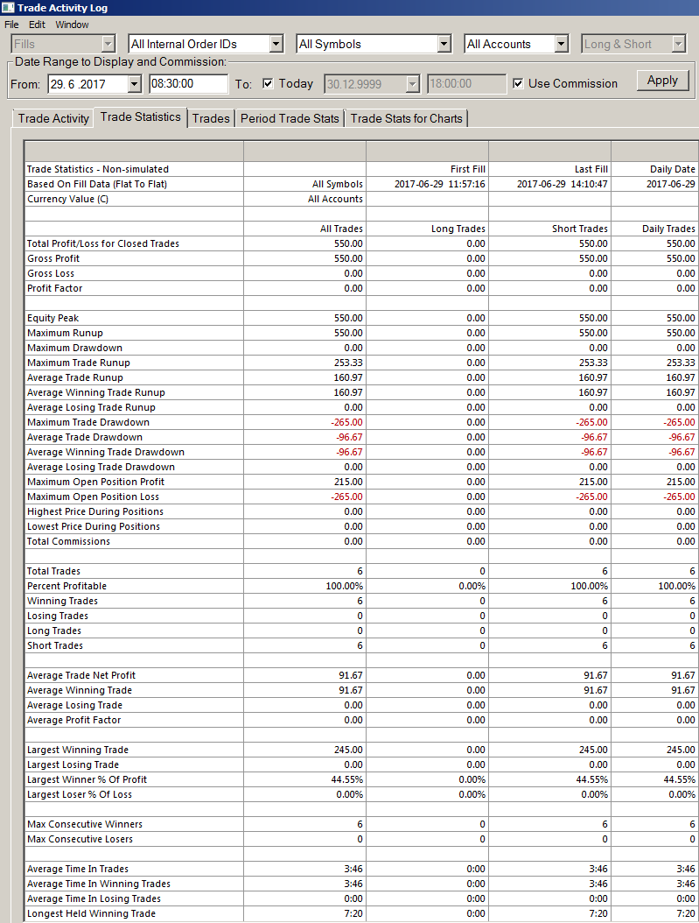Viewport: 699px width, 923px height.
Task: Click the 'Daily Trades' column header
Action: point(668,229)
